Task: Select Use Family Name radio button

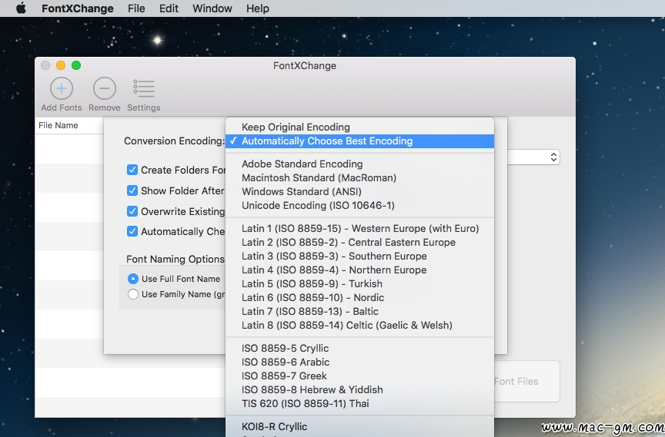Action: point(132,294)
